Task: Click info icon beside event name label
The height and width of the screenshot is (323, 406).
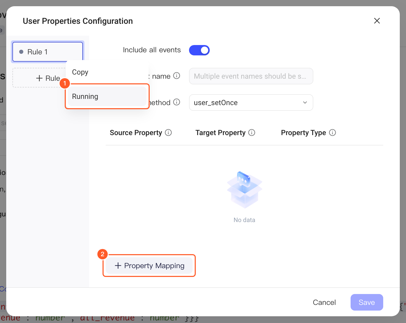Action: pyautogui.click(x=177, y=76)
